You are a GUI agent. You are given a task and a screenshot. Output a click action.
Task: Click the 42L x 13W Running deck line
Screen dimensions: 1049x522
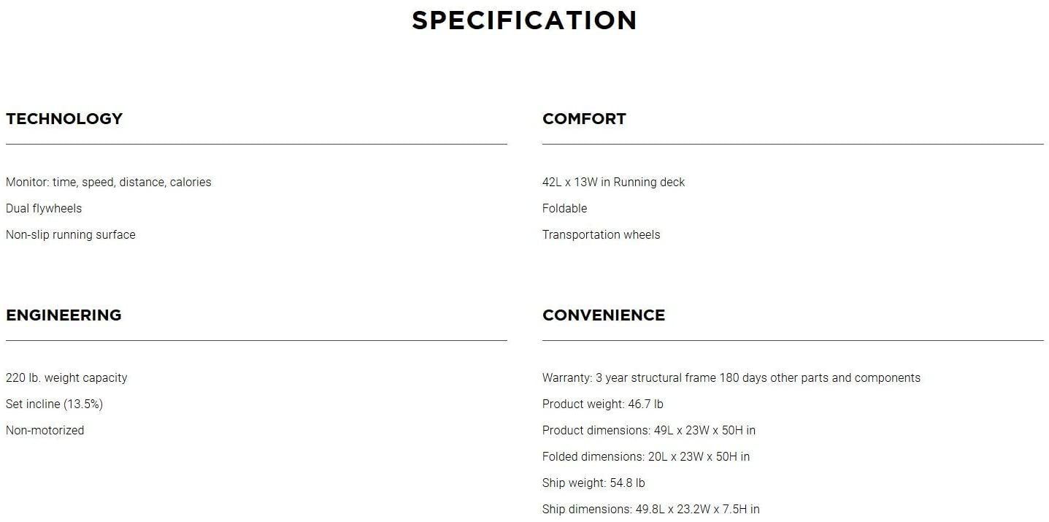(x=613, y=183)
